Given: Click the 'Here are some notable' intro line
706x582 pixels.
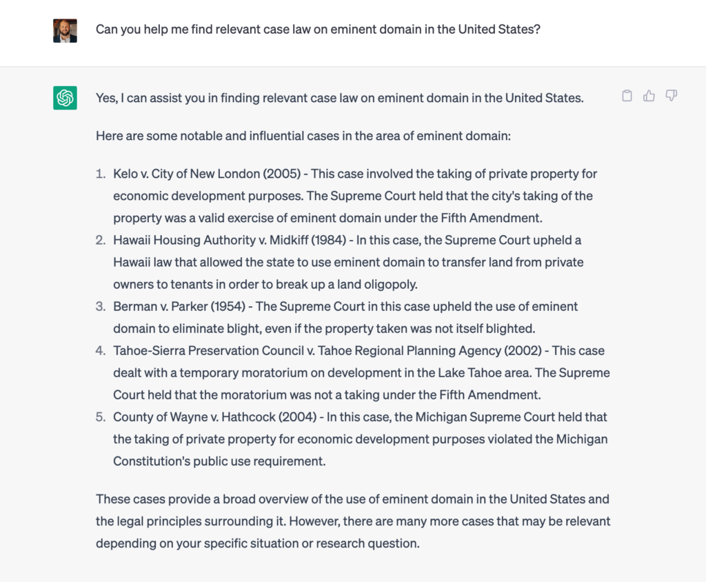Looking at the screenshot, I should (x=303, y=136).
